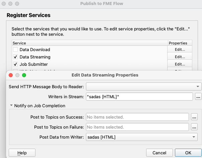Collapse the Notify on Job Completion section
This screenshot has width=202, height=158.
(x=11, y=105)
